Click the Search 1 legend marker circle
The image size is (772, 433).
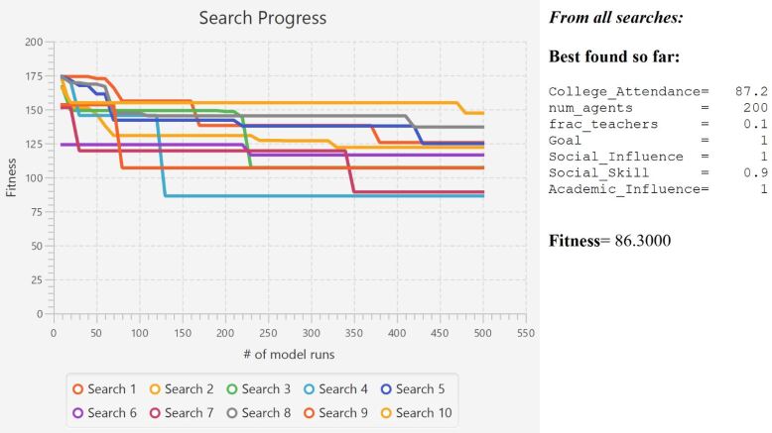pyautogui.click(x=77, y=389)
